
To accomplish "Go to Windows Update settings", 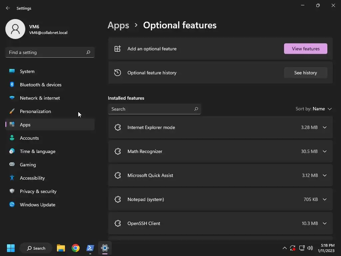I will tap(38, 205).
